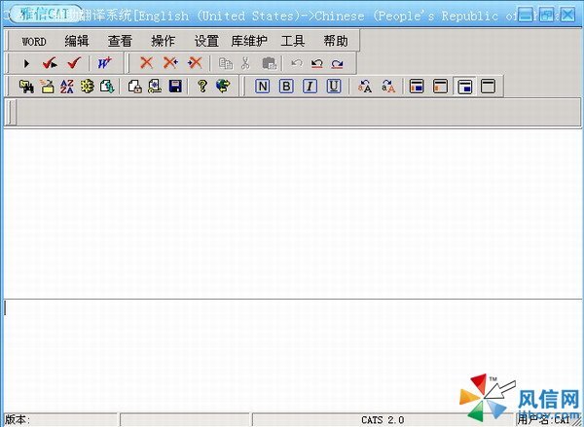Click the document with green arrows icon
The width and height of the screenshot is (584, 427).
[x=107, y=87]
